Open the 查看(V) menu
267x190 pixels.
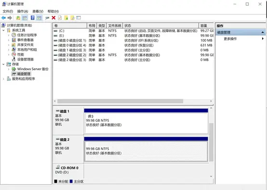(38, 12)
